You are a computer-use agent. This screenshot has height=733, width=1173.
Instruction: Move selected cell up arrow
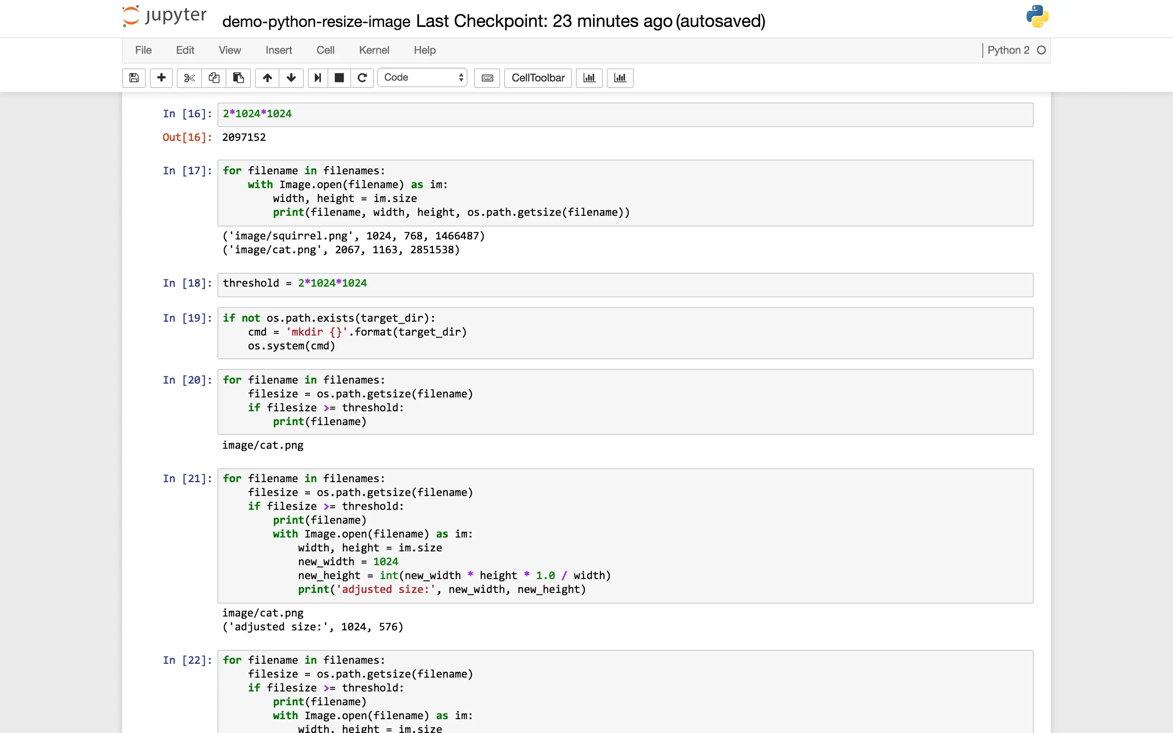(267, 77)
